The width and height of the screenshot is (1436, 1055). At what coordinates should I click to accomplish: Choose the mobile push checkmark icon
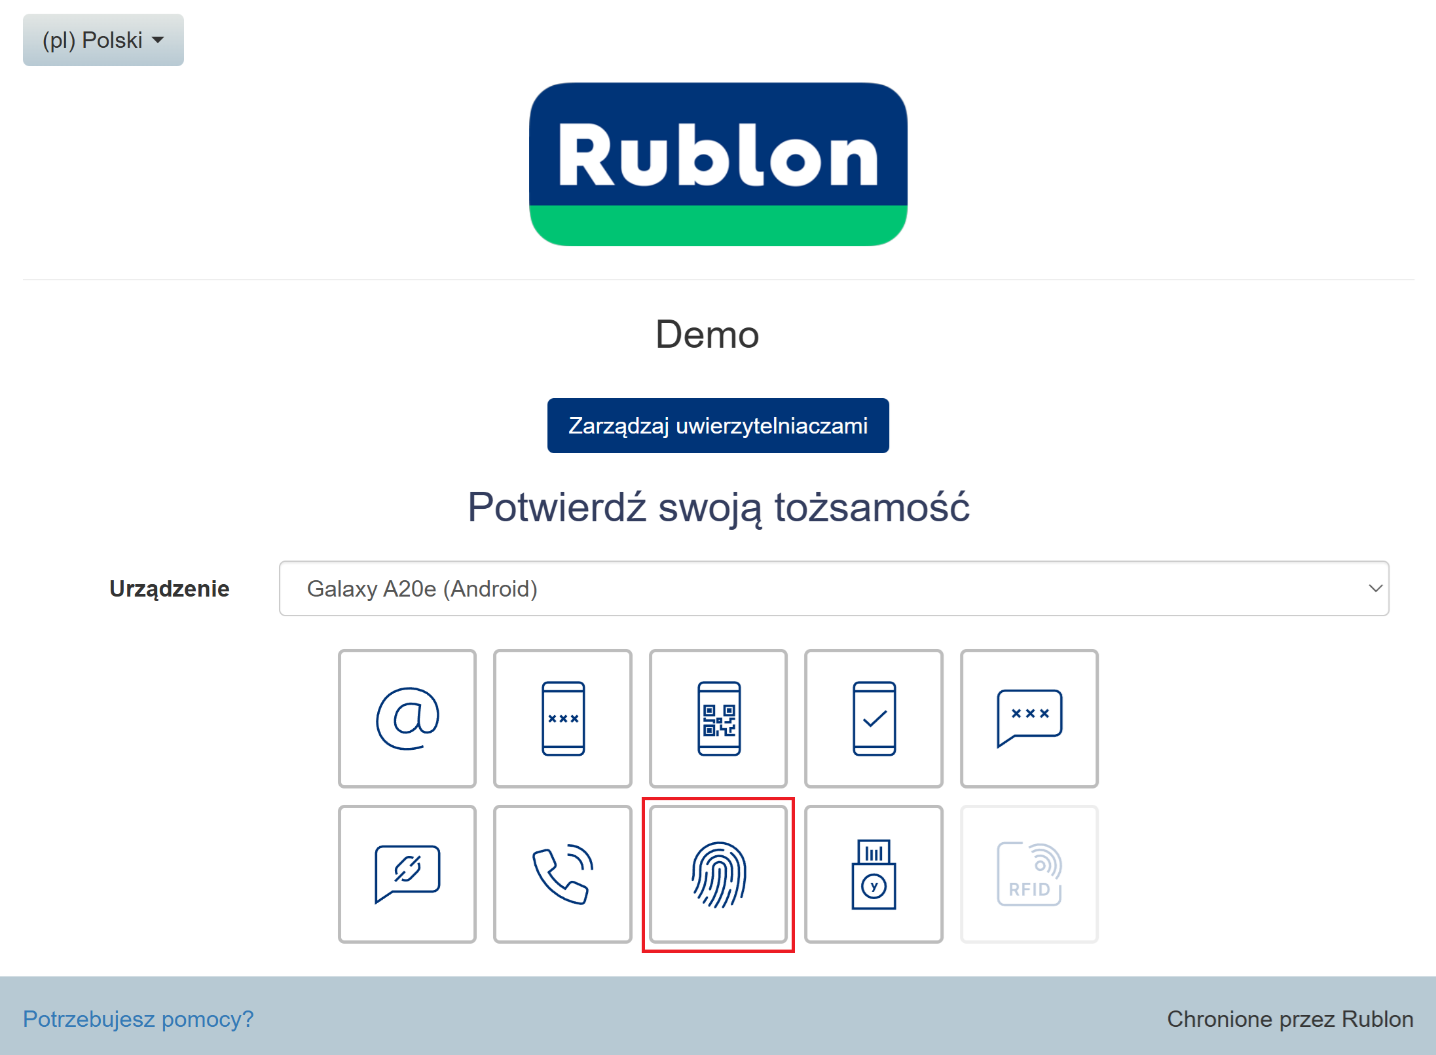tap(874, 718)
